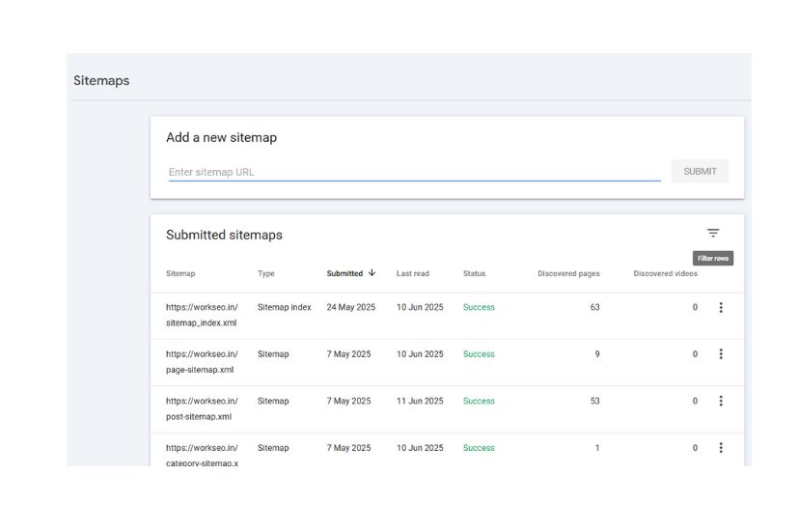Click the 53 discovered pages value
Viewport: 797px width, 532px height.
[x=594, y=401]
